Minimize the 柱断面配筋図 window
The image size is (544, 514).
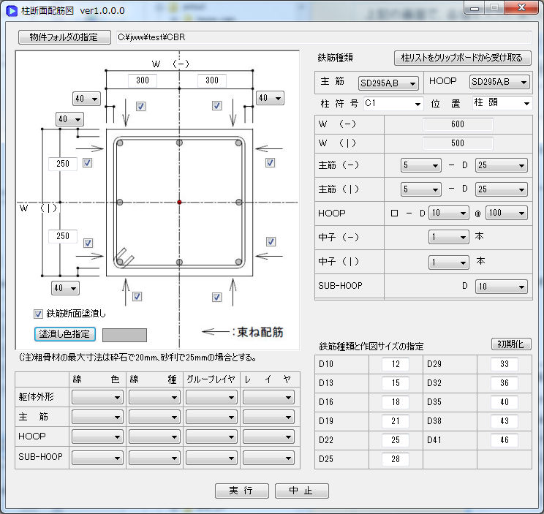click(x=475, y=8)
